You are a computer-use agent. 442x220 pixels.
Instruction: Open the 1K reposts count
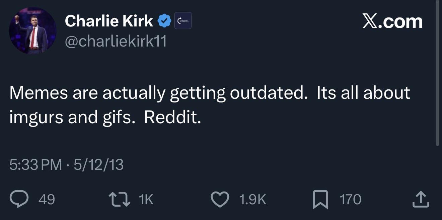coord(146,200)
